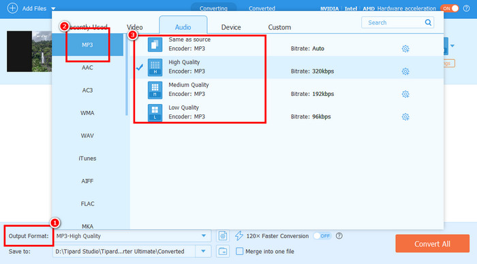Switch to the Converted tab
Screen dimensions: 477x264
(262, 8)
